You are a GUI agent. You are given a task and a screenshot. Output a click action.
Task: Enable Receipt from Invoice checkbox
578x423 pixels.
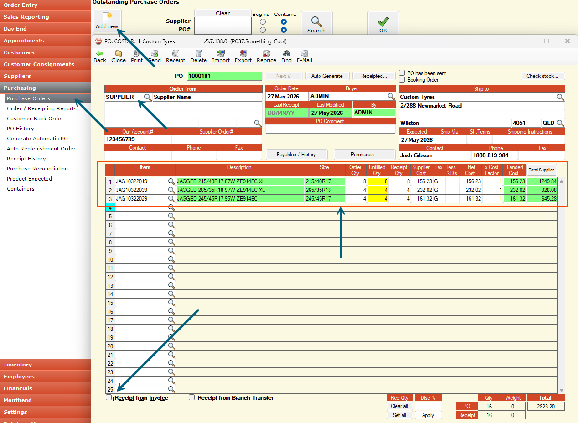point(108,397)
